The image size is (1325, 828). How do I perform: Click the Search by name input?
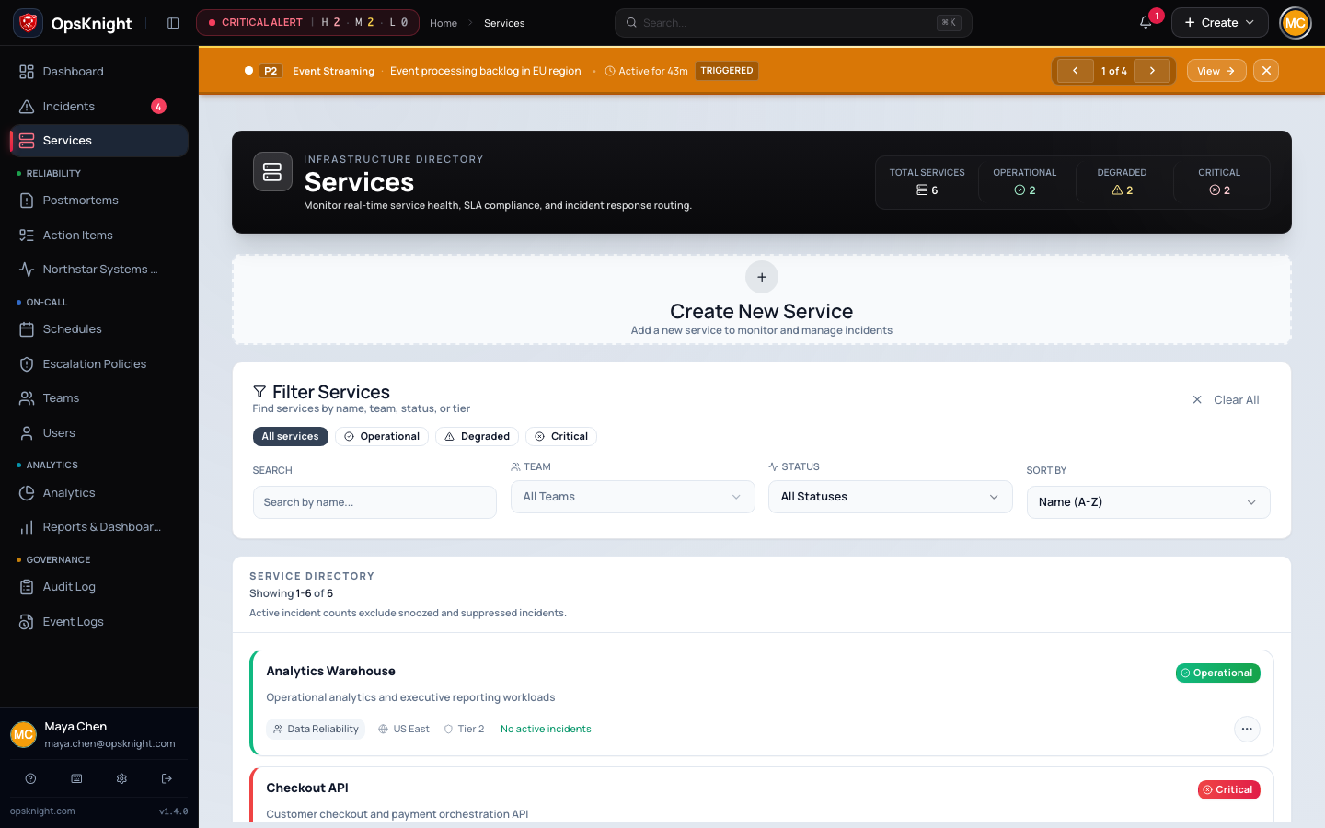tap(374, 502)
